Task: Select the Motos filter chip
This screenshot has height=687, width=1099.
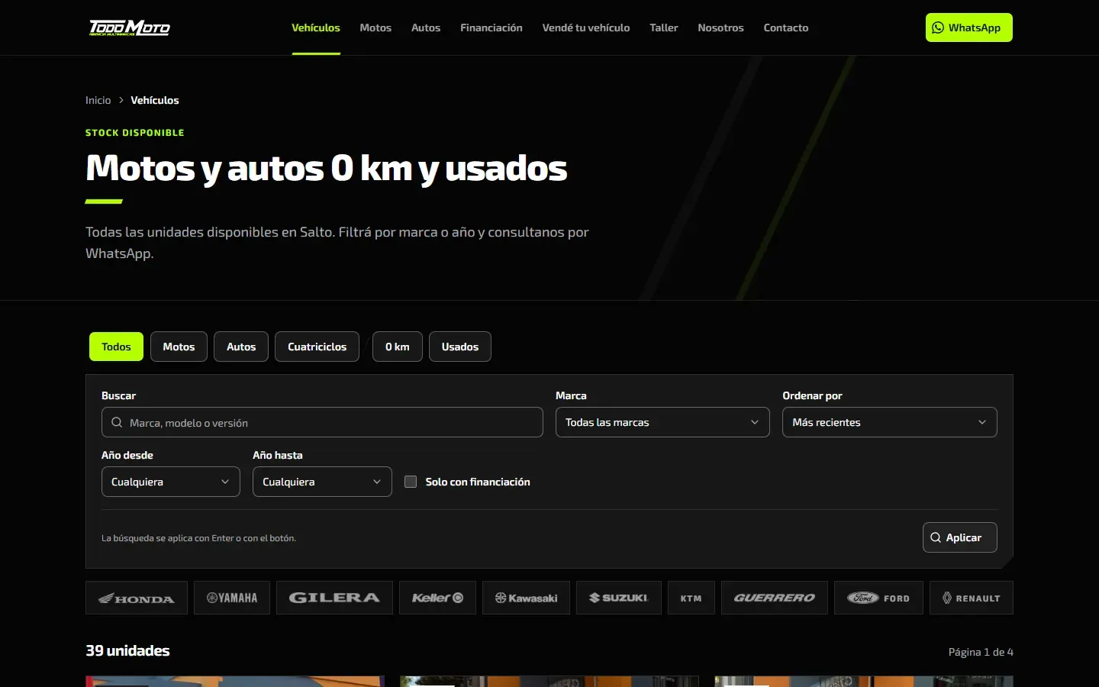Action: click(x=179, y=347)
